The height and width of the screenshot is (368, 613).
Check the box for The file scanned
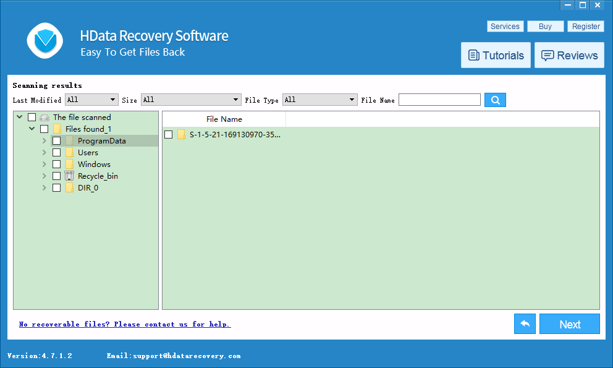(32, 117)
